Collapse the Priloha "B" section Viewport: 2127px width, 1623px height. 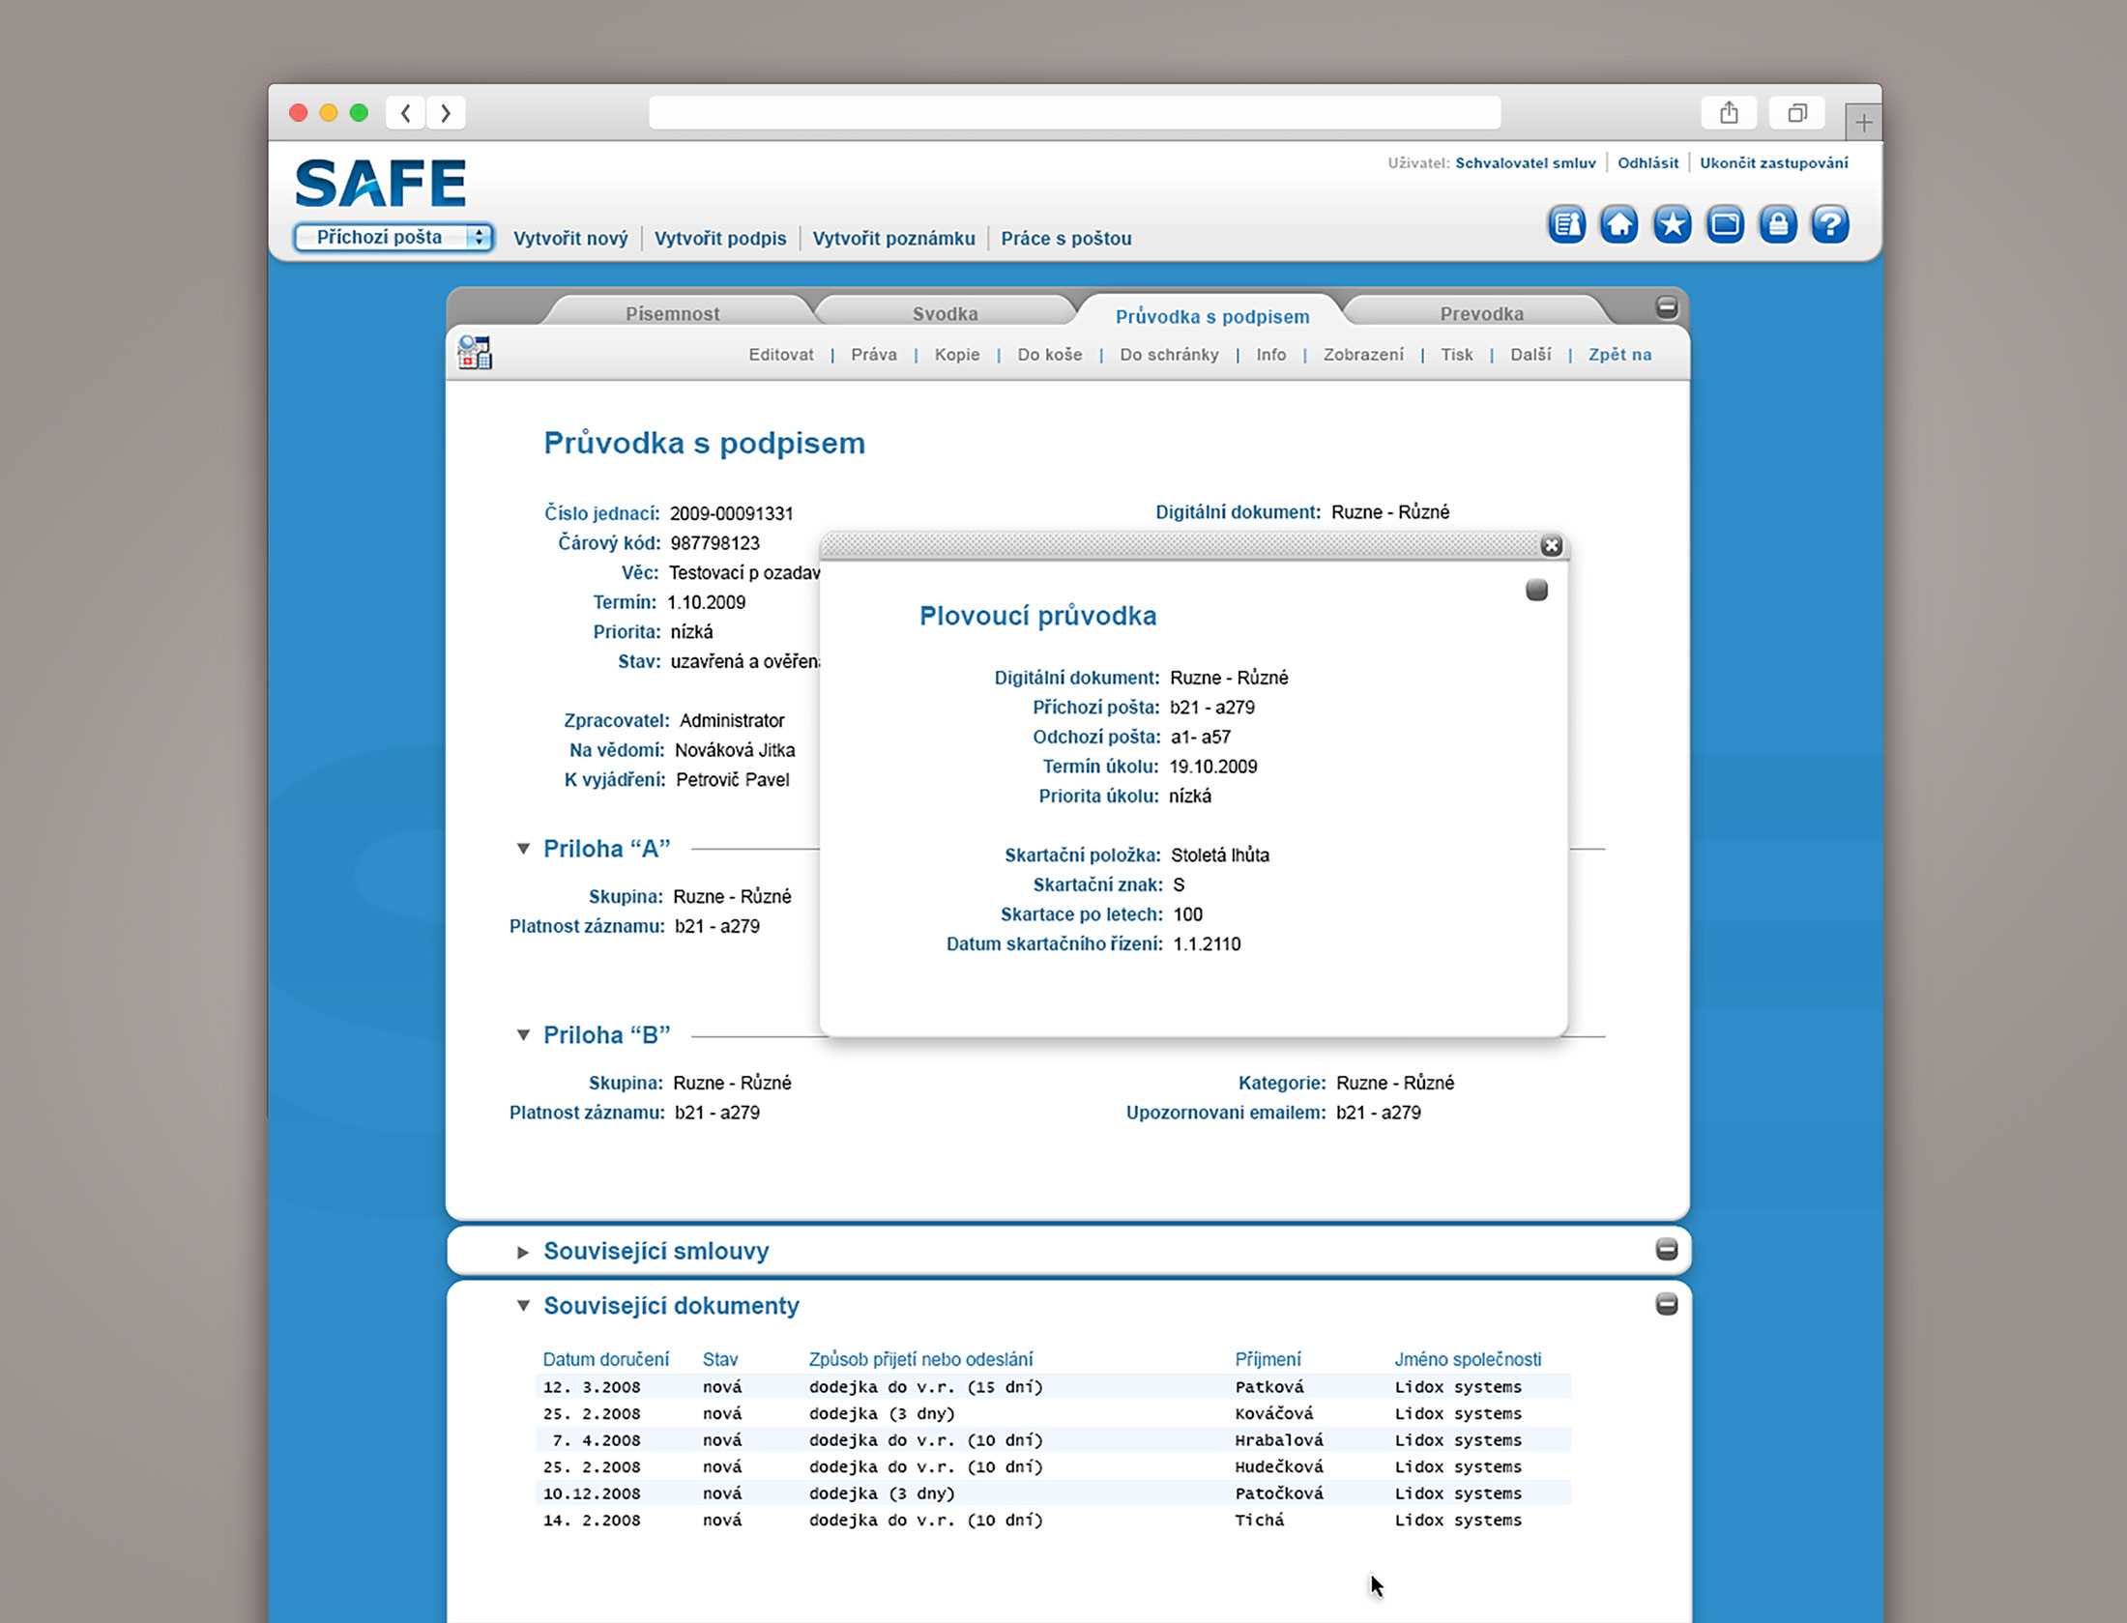523,1035
